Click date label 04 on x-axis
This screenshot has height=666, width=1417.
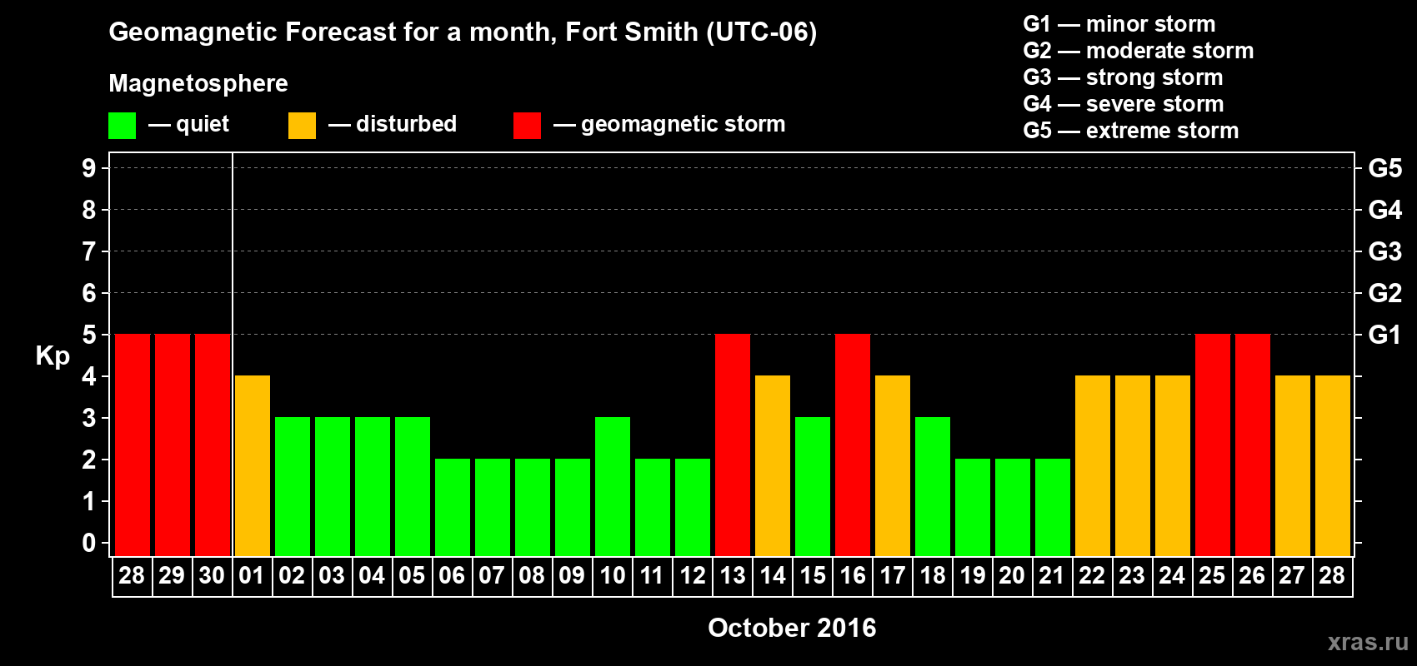tap(373, 575)
